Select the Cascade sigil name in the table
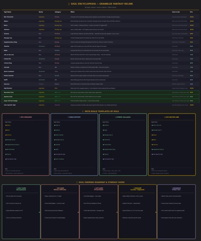This screenshot has width=201, height=241. click(6, 67)
